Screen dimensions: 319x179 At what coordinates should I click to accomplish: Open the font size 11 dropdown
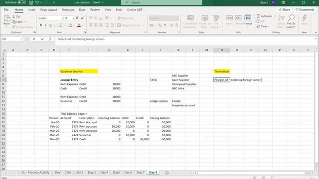coord(73,18)
